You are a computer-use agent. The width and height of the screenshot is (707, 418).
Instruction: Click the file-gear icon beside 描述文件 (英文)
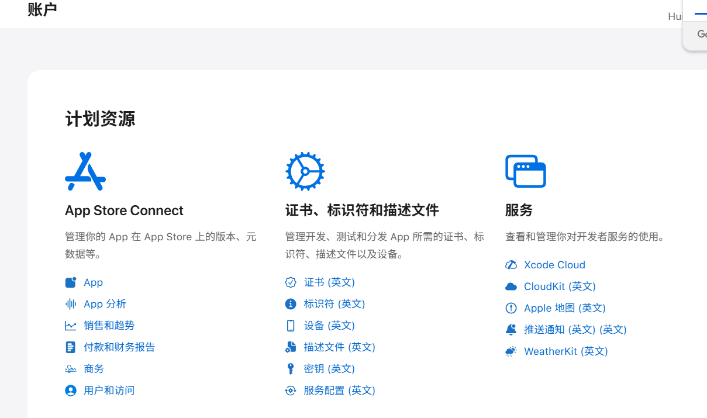[x=291, y=347]
